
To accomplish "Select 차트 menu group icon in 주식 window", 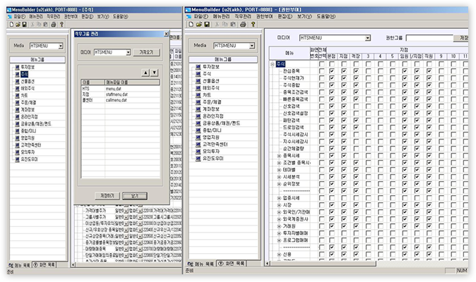I will click(x=18, y=95).
